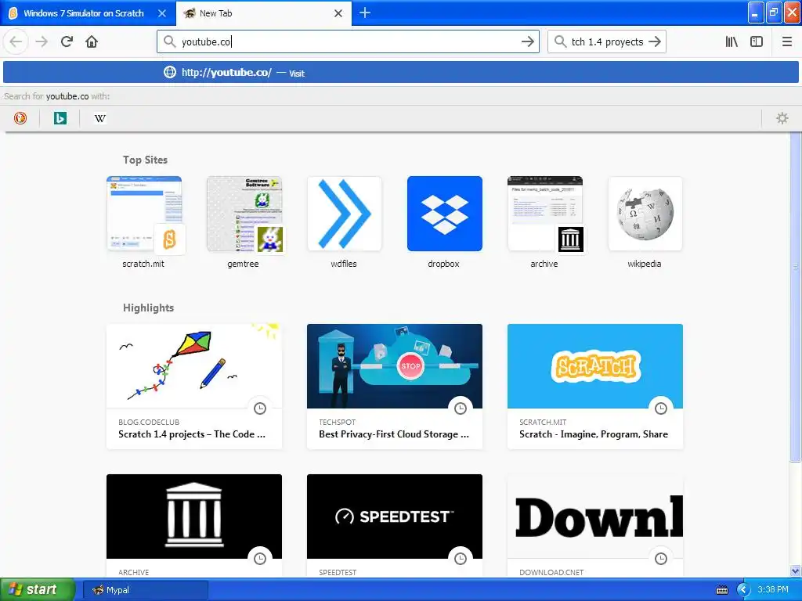Open the Library icon in toolbar

pyautogui.click(x=732, y=42)
